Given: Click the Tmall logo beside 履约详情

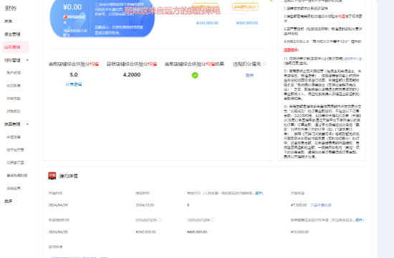Looking at the screenshot, I should pyautogui.click(x=52, y=176).
